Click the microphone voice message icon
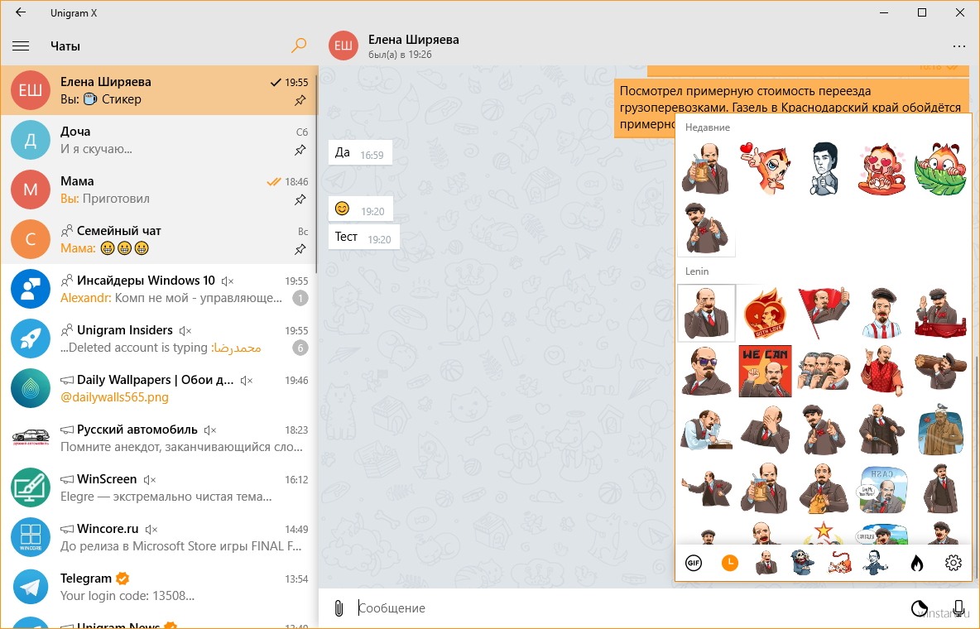This screenshot has width=980, height=629. point(958,607)
